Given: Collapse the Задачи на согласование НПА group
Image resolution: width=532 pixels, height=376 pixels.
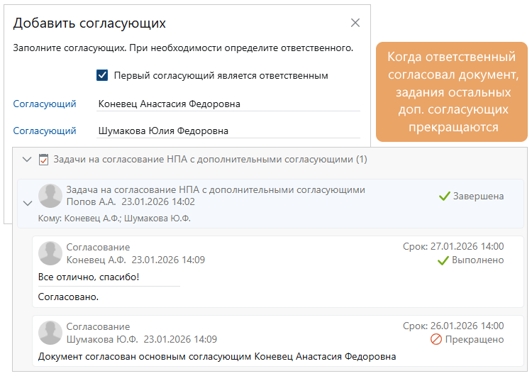Looking at the screenshot, I should click(27, 160).
